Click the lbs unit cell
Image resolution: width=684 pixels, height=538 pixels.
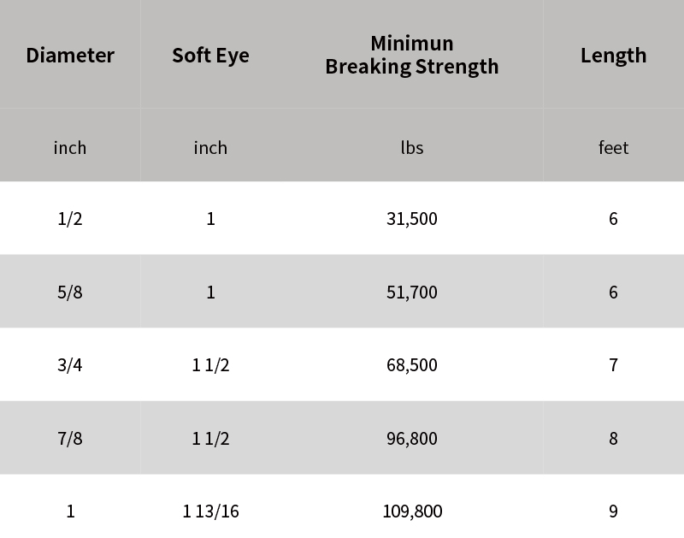point(412,147)
